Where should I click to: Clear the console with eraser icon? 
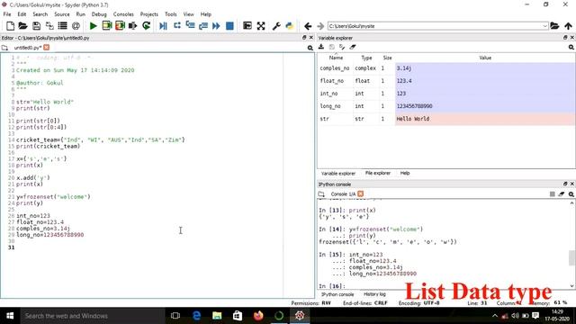(x=562, y=194)
